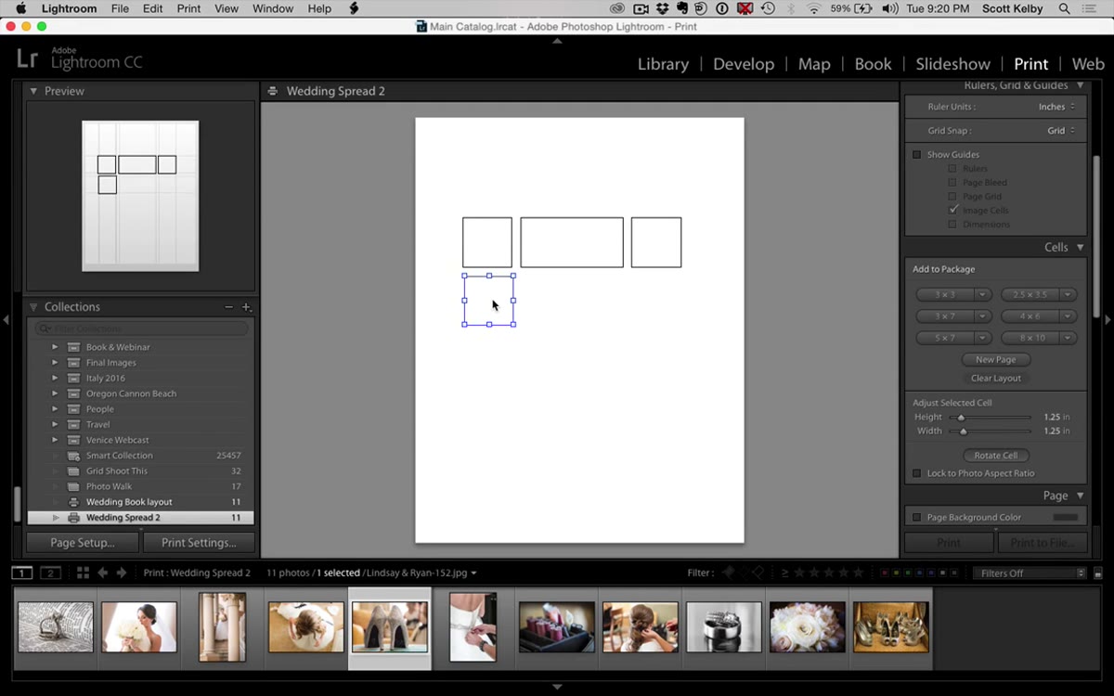Viewport: 1114px width, 696px height.
Task: Open the page background color swatch
Action: [x=1065, y=517]
